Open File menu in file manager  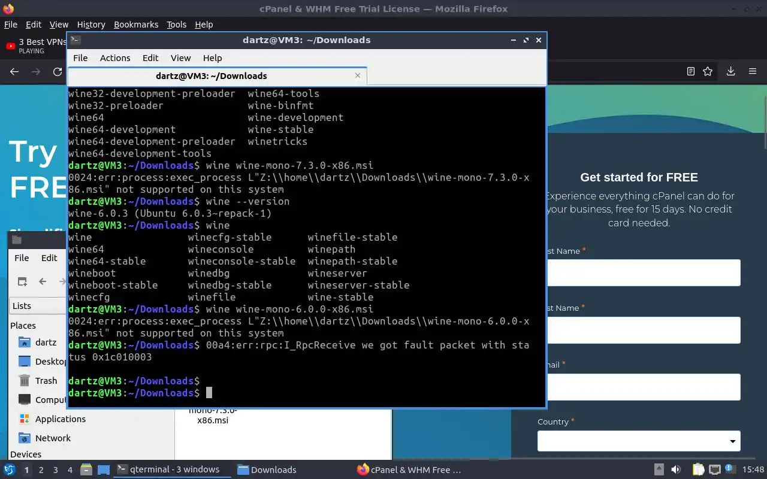coord(22,258)
